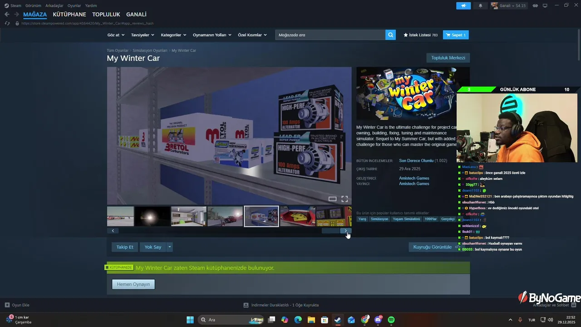This screenshot has height=327, width=581.
Task: Click Simülasyon Oyunları breadcrumb
Action: point(150,50)
